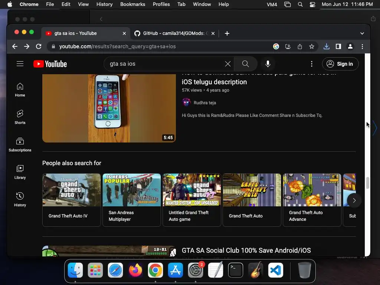Viewport: 380px width, 285px height.
Task: Click Sign in button
Action: (340, 64)
